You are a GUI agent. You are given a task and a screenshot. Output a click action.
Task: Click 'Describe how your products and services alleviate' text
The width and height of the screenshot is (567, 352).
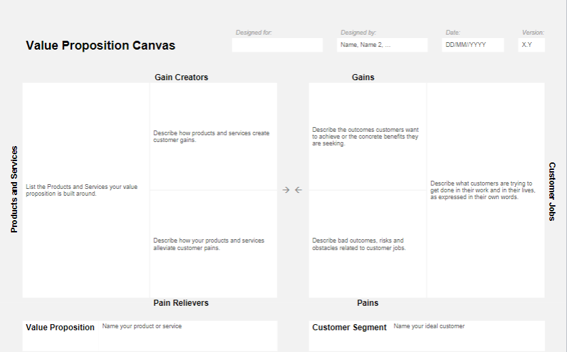pyautogui.click(x=209, y=245)
